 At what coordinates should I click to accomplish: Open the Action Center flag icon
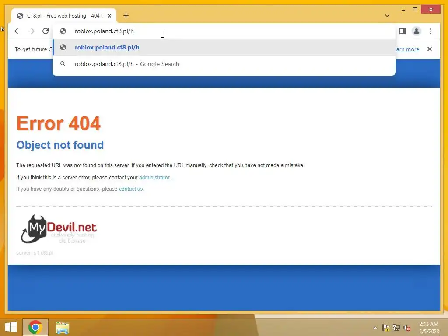coord(385,328)
